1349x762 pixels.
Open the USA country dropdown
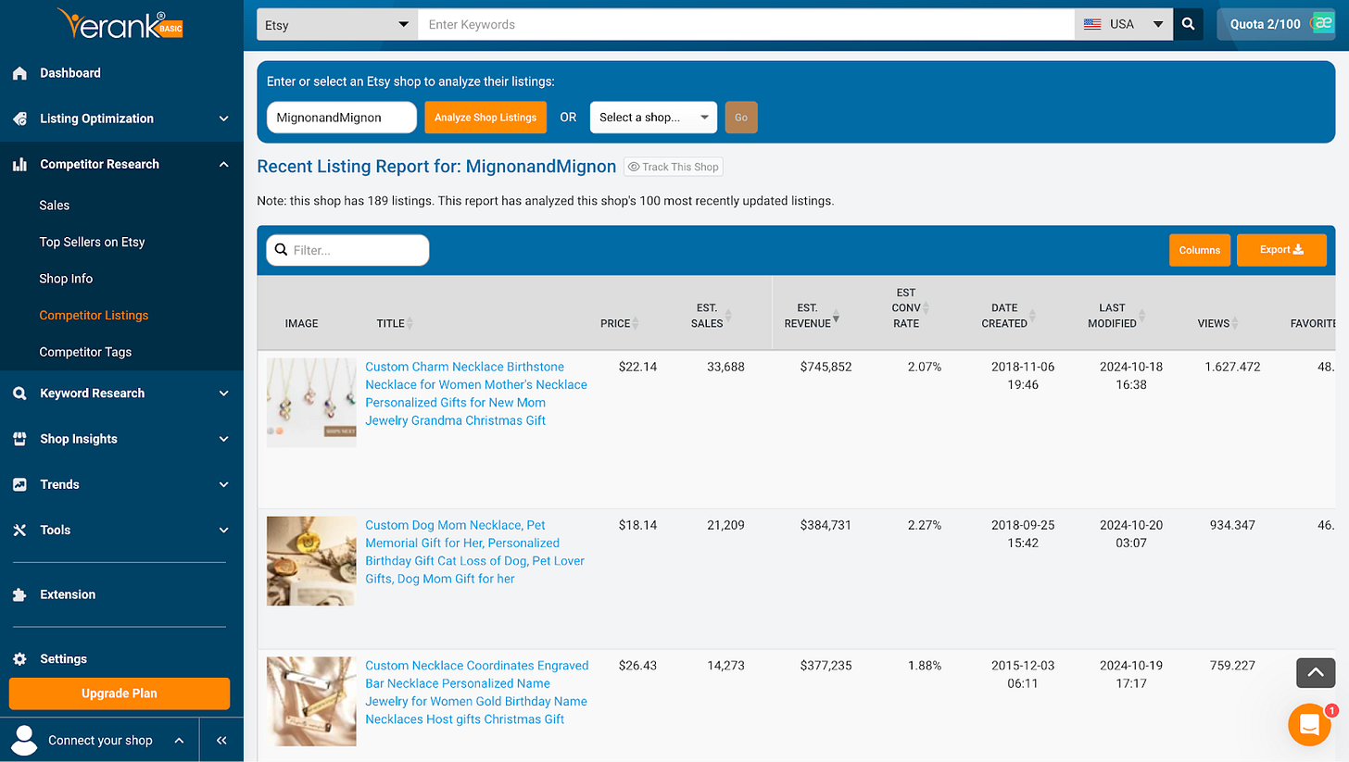point(1124,24)
